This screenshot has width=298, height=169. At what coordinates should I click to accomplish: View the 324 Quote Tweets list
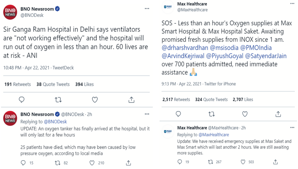coord(211,99)
